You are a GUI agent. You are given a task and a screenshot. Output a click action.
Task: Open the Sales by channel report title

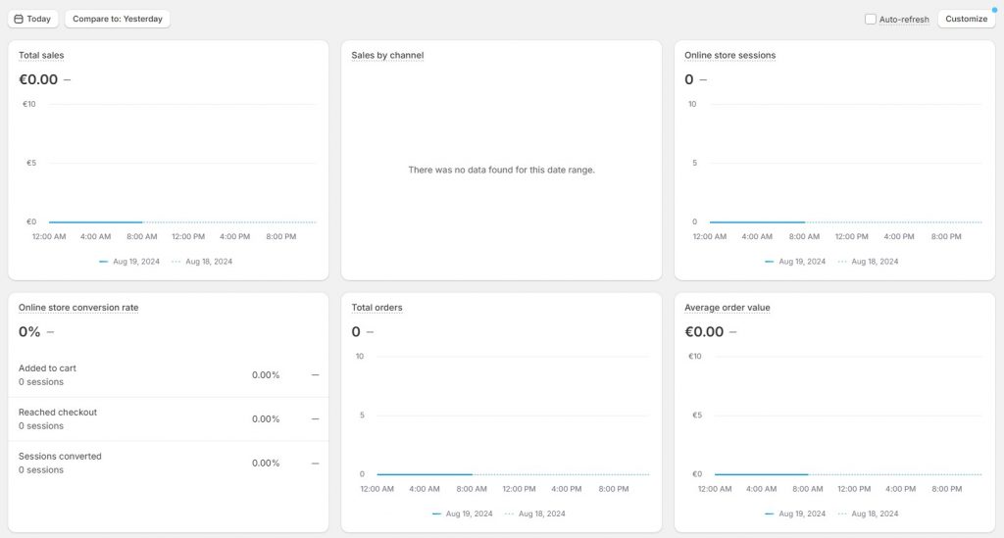pos(387,55)
